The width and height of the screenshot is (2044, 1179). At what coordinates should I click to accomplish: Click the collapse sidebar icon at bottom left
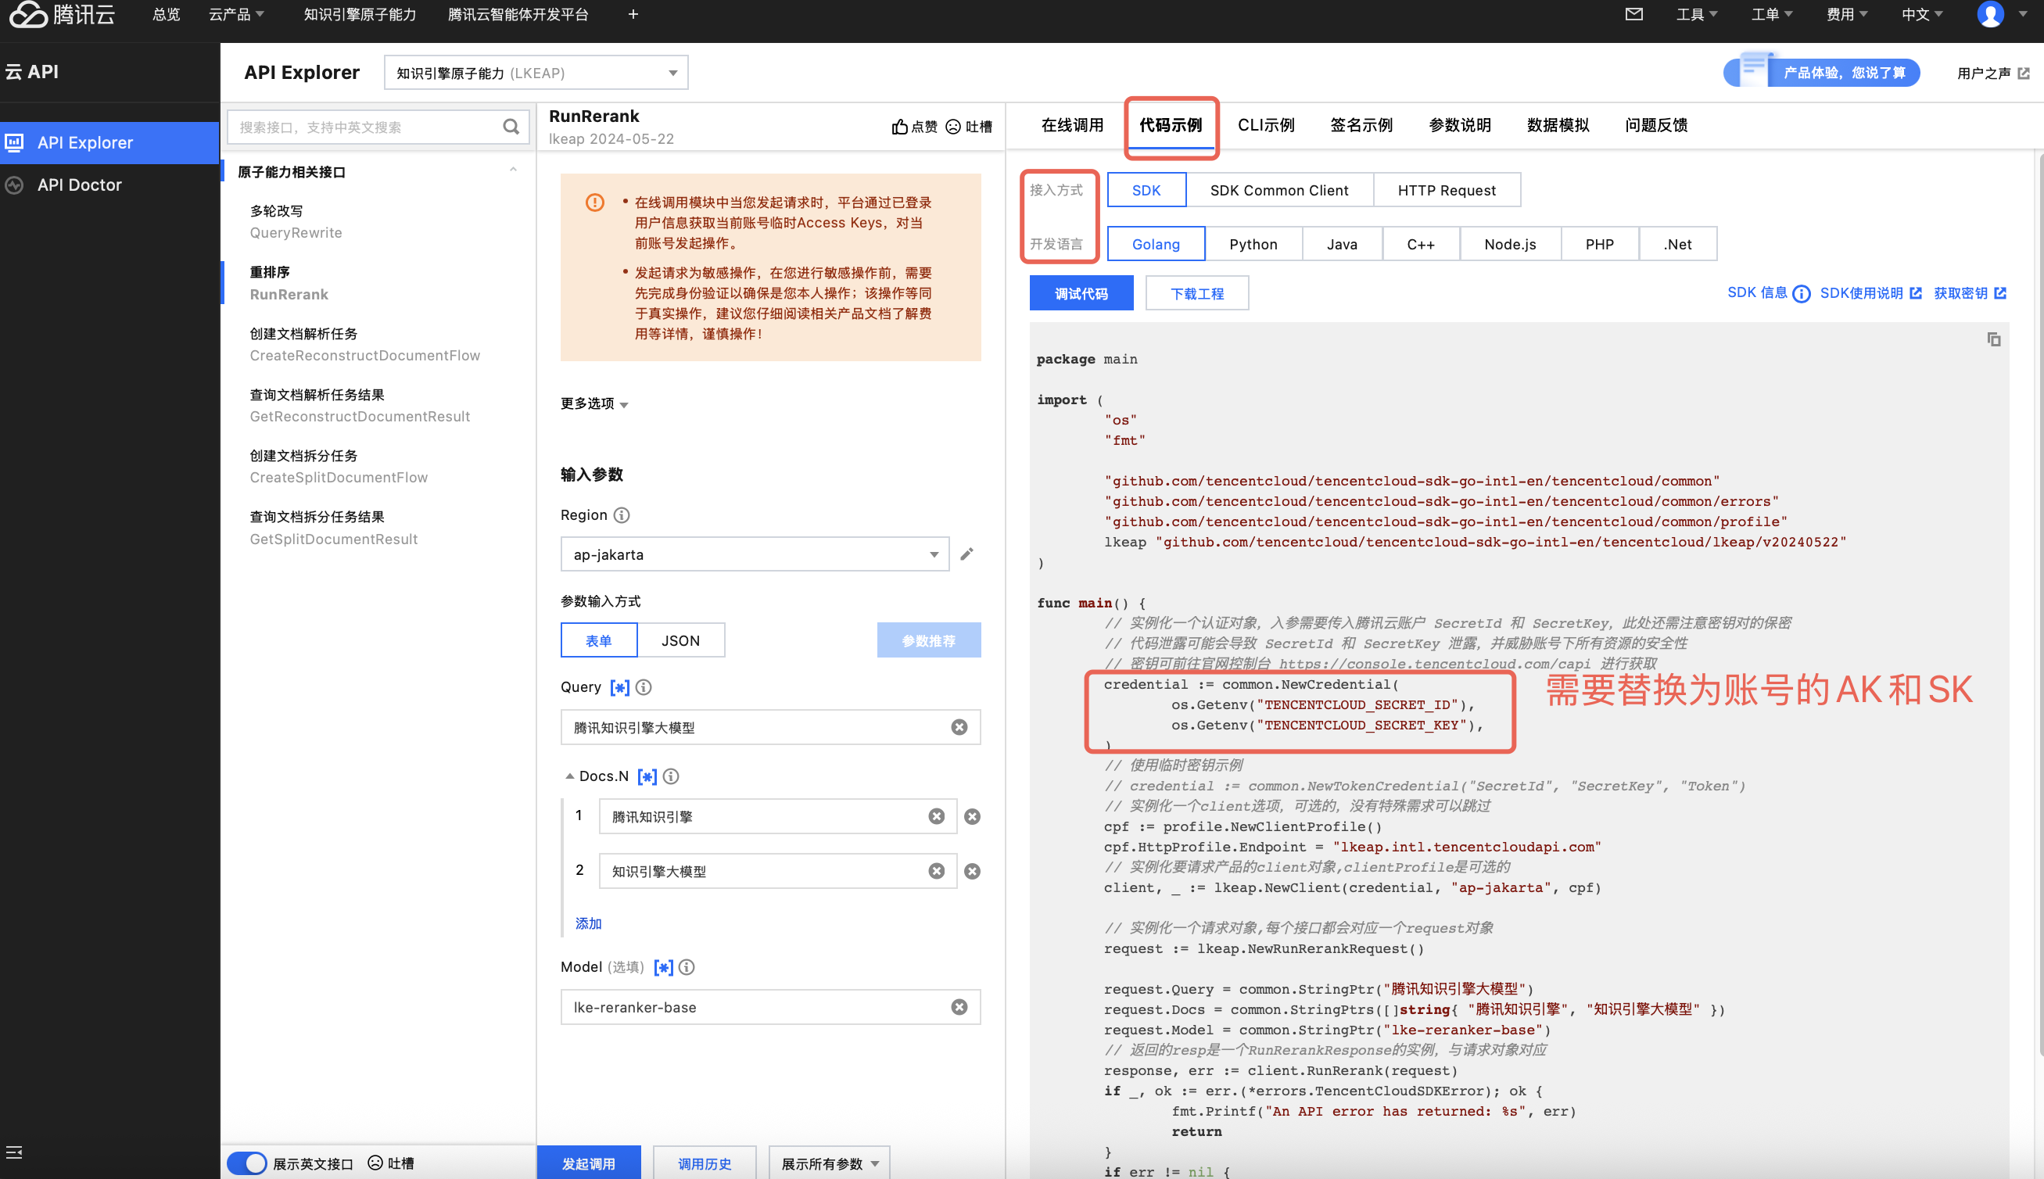pyautogui.click(x=14, y=1152)
